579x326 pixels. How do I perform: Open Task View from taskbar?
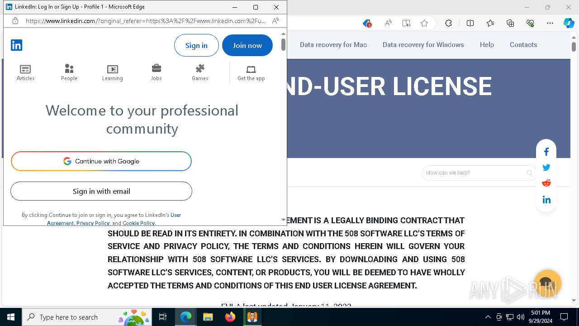pyautogui.click(x=163, y=317)
